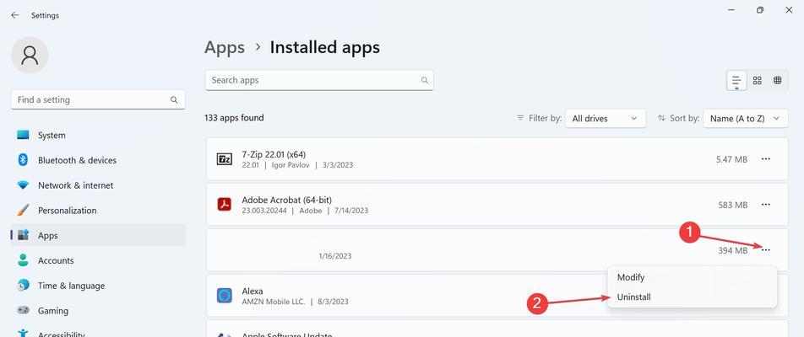Open Accessibility settings
This screenshot has width=804, height=337.
coord(98,333)
